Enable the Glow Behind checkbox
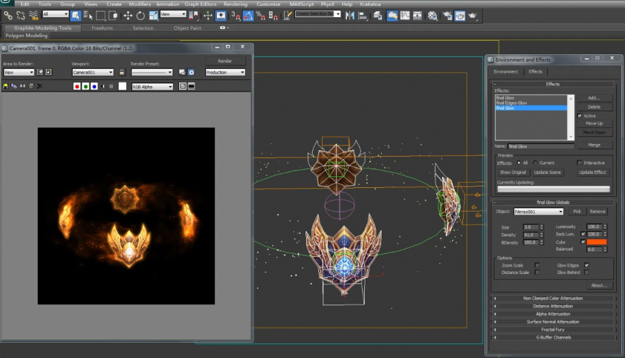The height and width of the screenshot is (358, 625). click(x=586, y=273)
